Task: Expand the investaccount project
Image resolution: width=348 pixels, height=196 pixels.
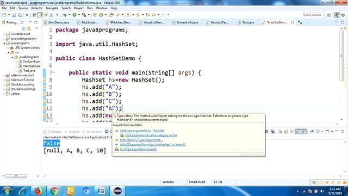Action: click(4, 34)
